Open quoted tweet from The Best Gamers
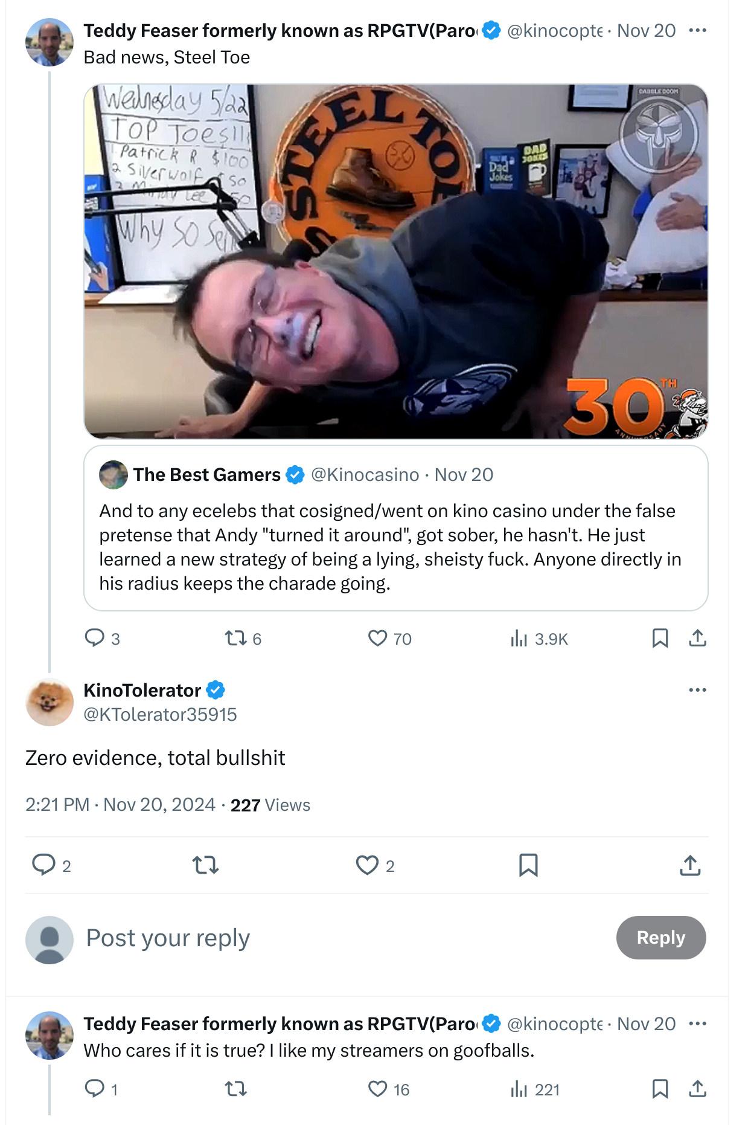The width and height of the screenshot is (751, 1125). pos(396,528)
